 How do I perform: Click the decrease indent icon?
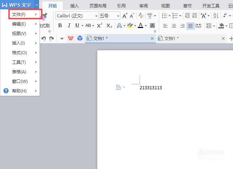[188, 16]
